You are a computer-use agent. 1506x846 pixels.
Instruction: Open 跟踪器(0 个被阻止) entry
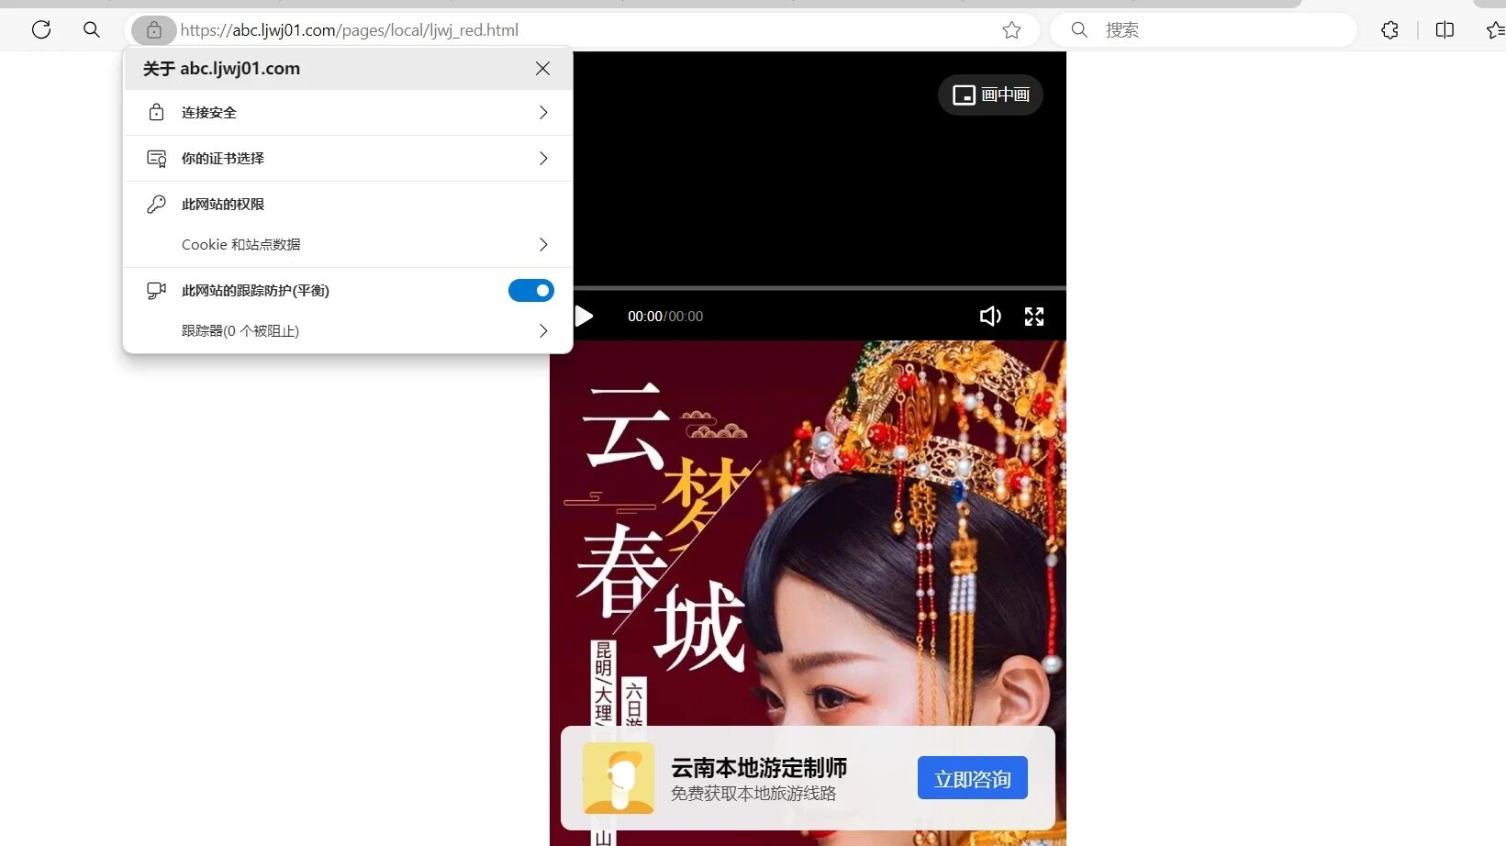(348, 330)
